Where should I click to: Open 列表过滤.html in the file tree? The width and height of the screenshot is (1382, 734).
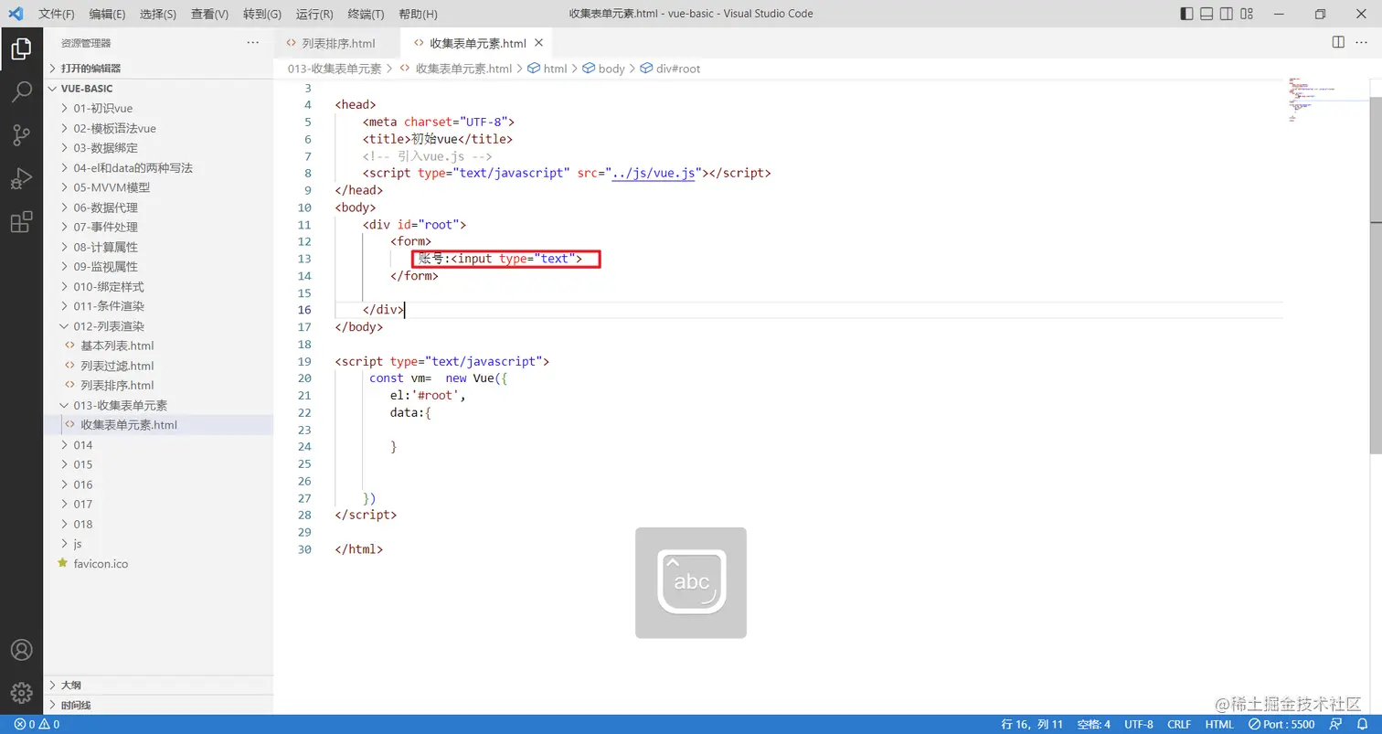coord(159,366)
